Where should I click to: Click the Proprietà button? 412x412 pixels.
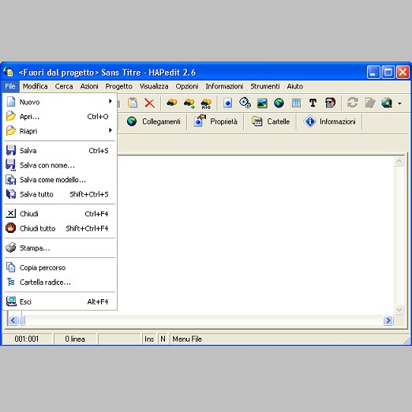(x=215, y=122)
